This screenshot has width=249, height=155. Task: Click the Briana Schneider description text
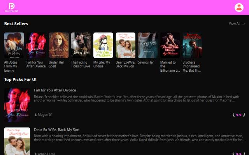pos(137,98)
